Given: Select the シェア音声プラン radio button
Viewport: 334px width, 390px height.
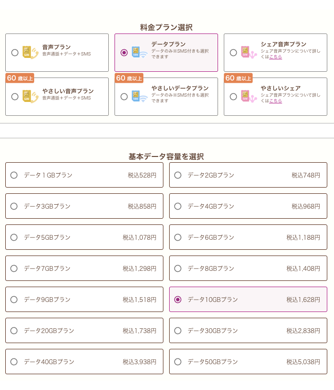Looking at the screenshot, I should [233, 53].
